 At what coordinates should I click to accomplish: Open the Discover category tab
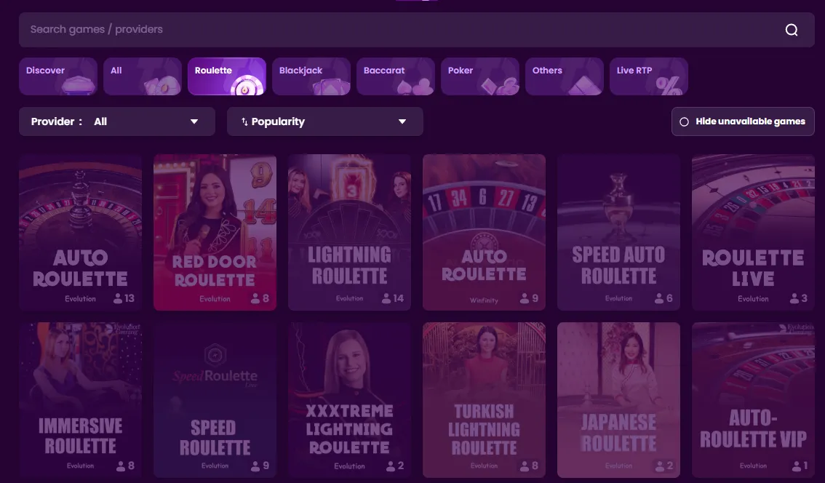tap(58, 76)
